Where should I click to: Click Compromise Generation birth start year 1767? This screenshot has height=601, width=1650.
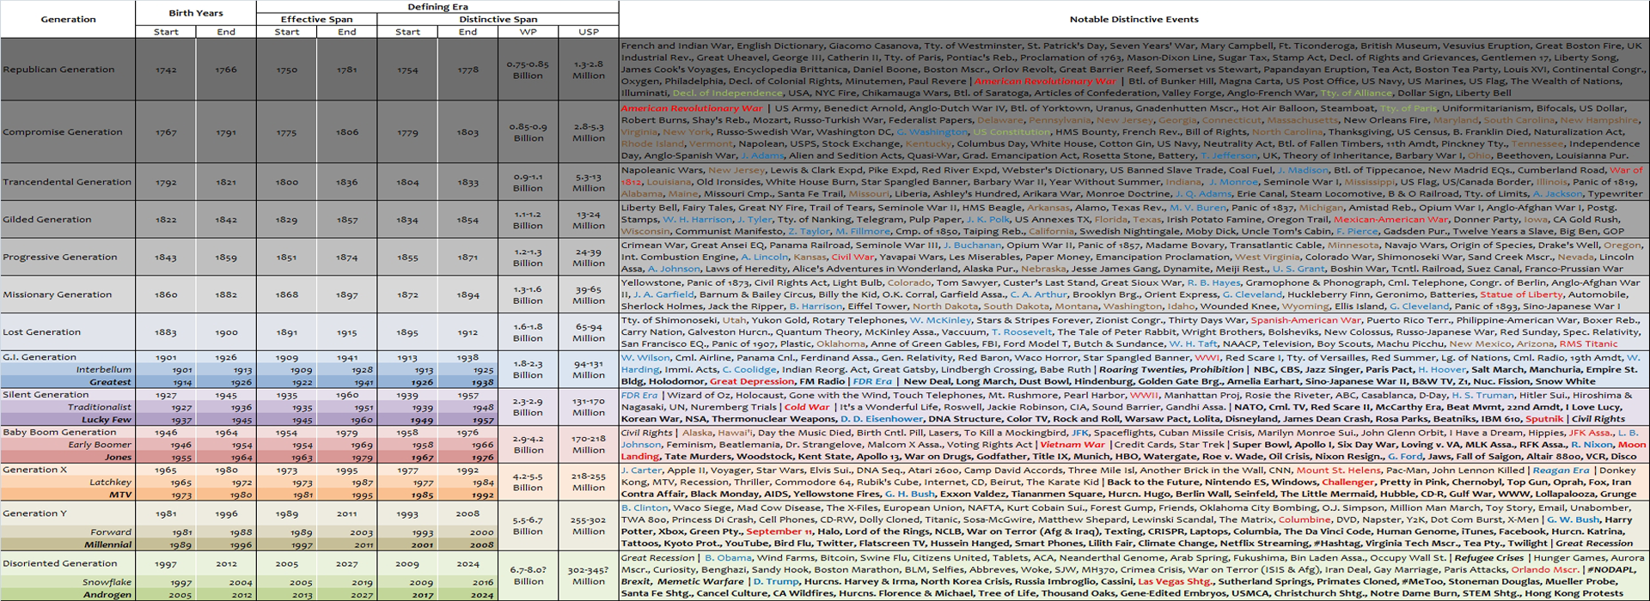[166, 132]
